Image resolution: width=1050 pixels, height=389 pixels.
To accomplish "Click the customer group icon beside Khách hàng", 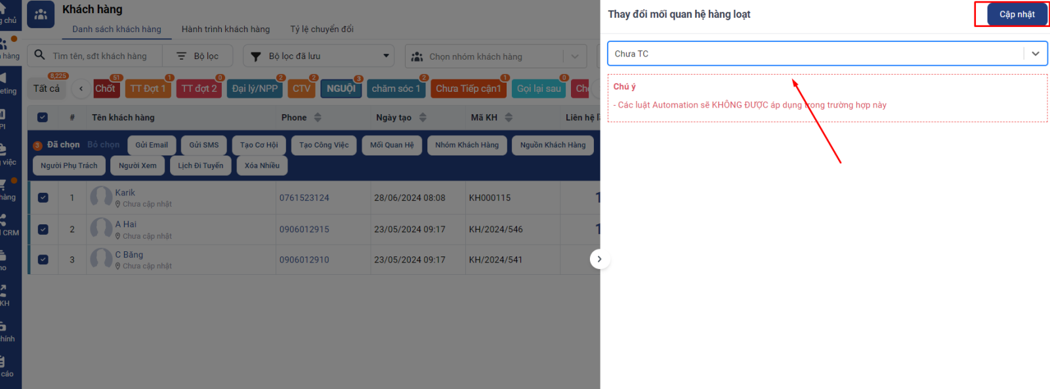I will coord(41,14).
